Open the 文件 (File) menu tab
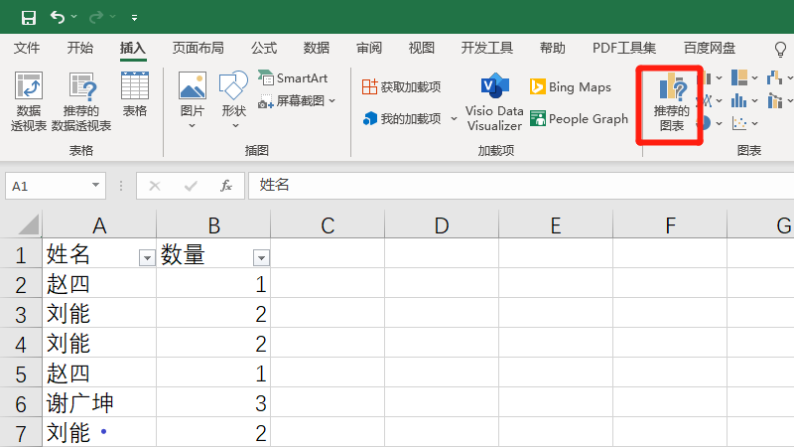794x447 pixels. coord(27,48)
